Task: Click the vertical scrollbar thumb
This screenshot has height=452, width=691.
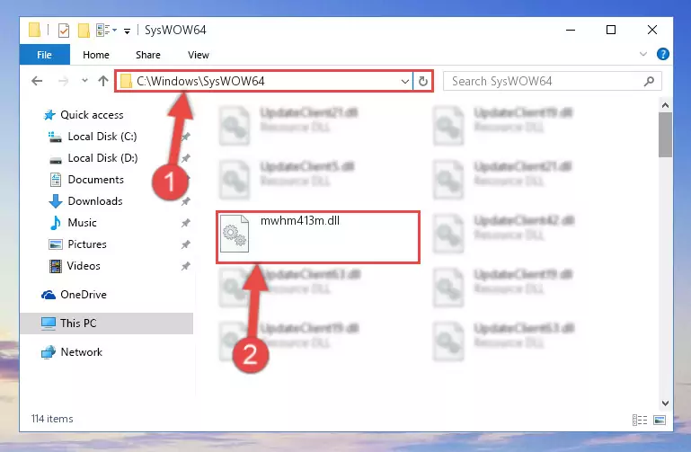Action: (x=665, y=135)
